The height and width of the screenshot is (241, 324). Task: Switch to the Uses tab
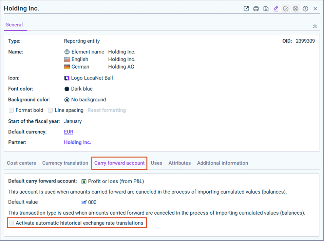click(156, 163)
